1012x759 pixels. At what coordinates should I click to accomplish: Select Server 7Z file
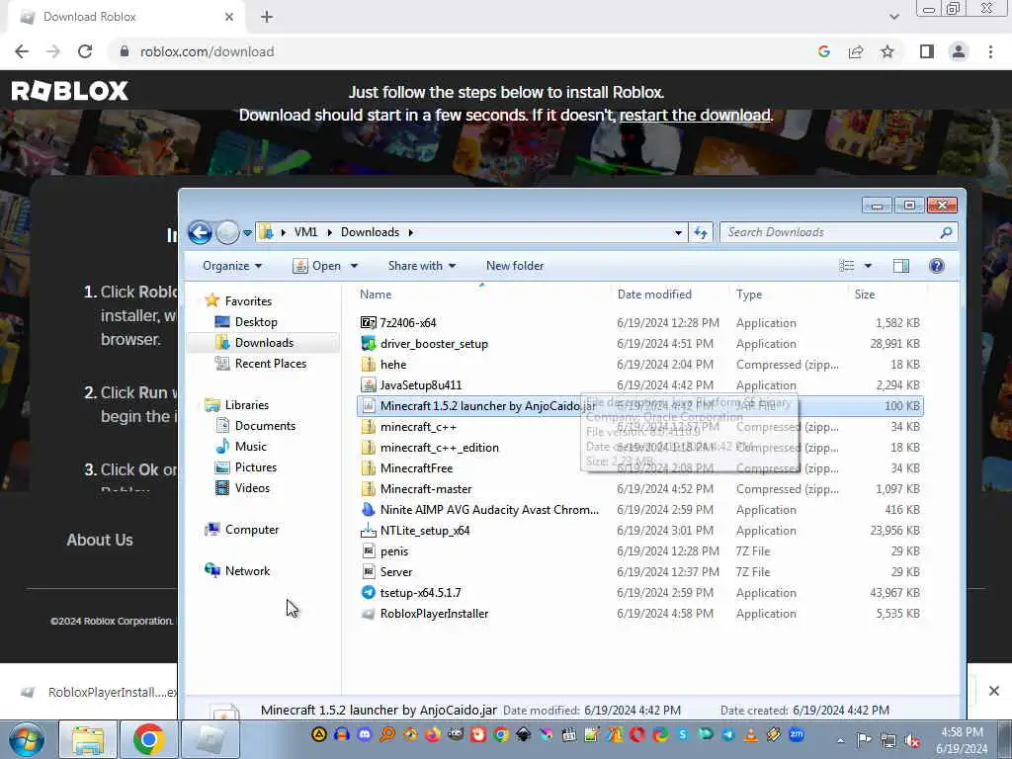point(395,572)
